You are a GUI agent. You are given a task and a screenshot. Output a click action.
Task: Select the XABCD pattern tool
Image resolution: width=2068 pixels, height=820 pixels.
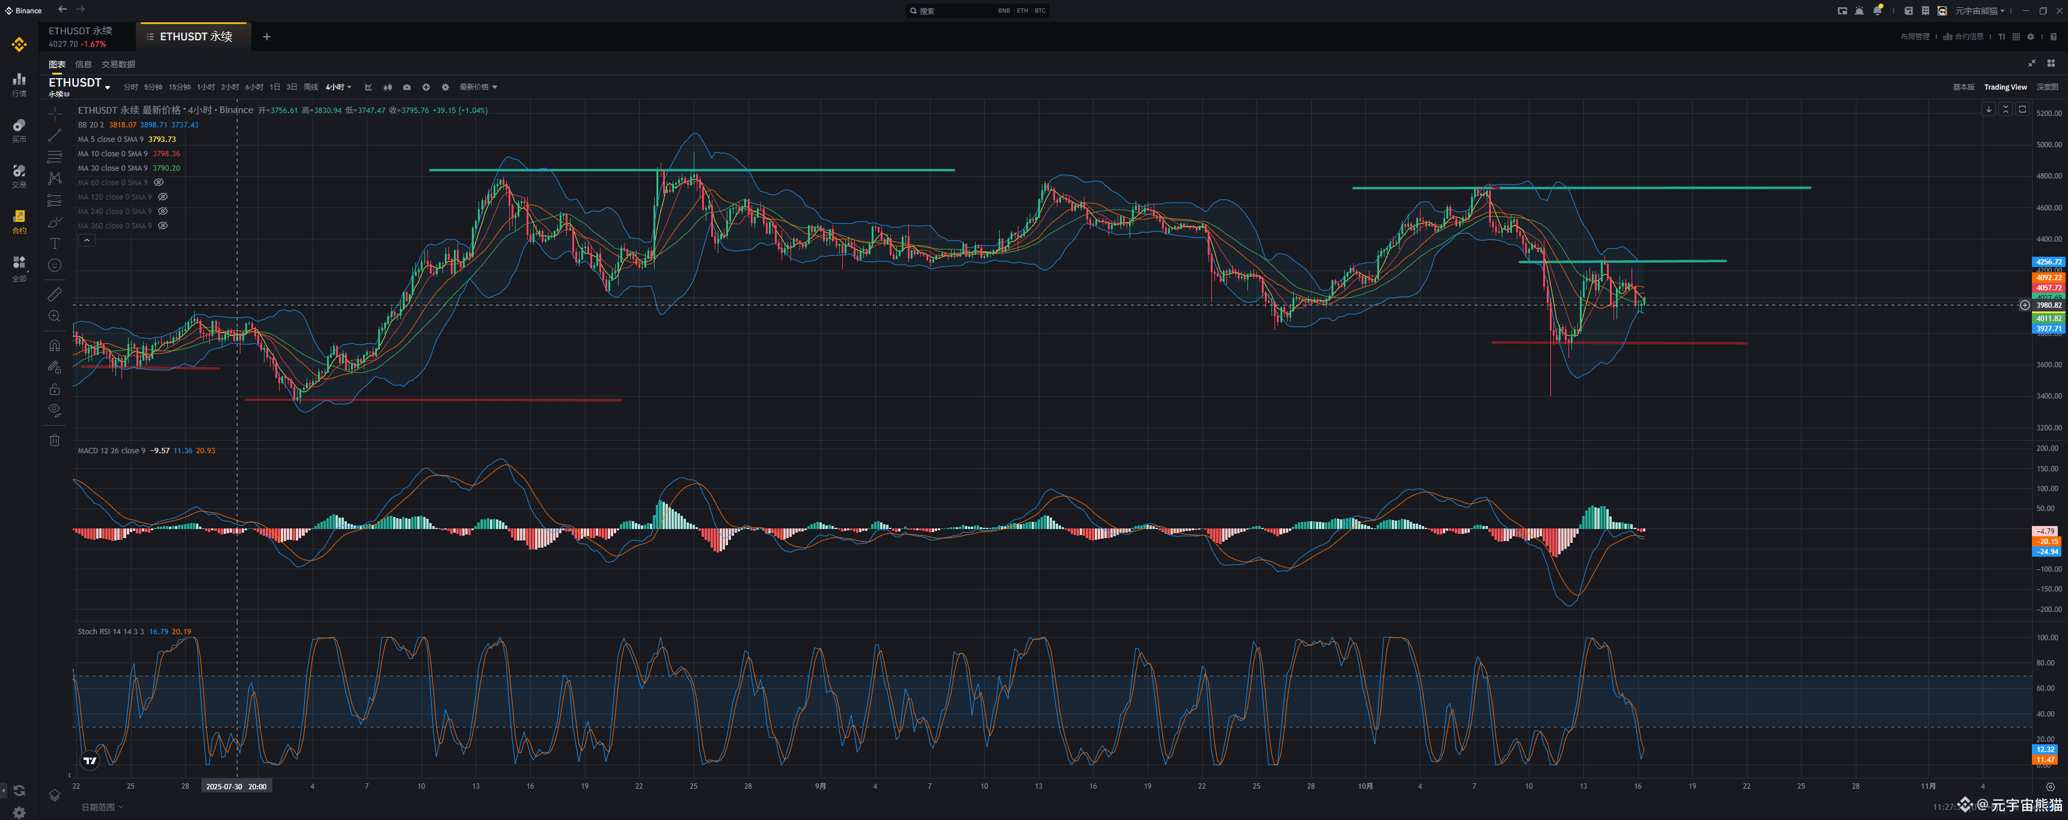pyautogui.click(x=55, y=179)
